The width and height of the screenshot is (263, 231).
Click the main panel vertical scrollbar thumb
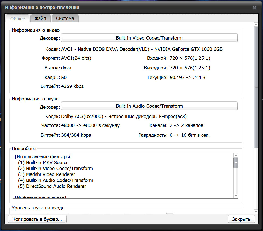coord(256,87)
